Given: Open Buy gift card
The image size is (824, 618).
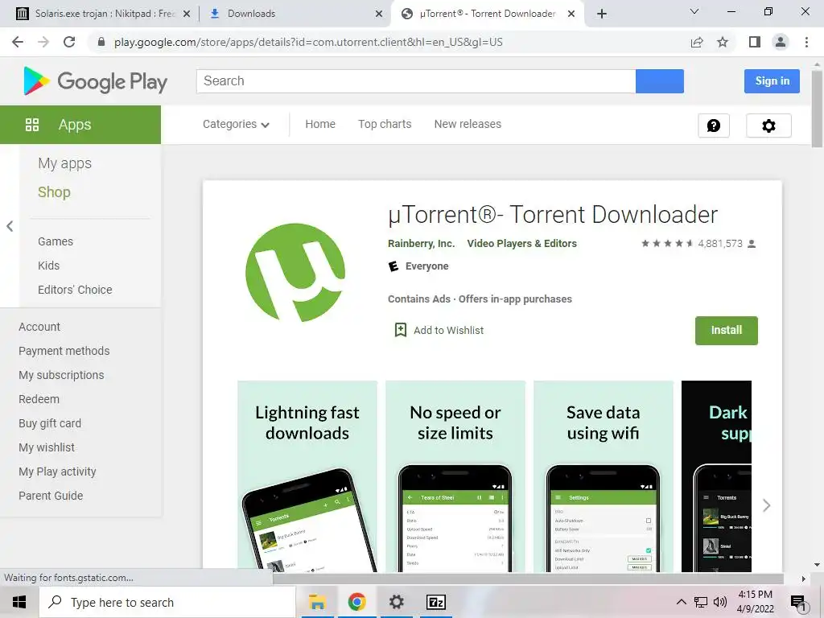Looking at the screenshot, I should click(50, 423).
